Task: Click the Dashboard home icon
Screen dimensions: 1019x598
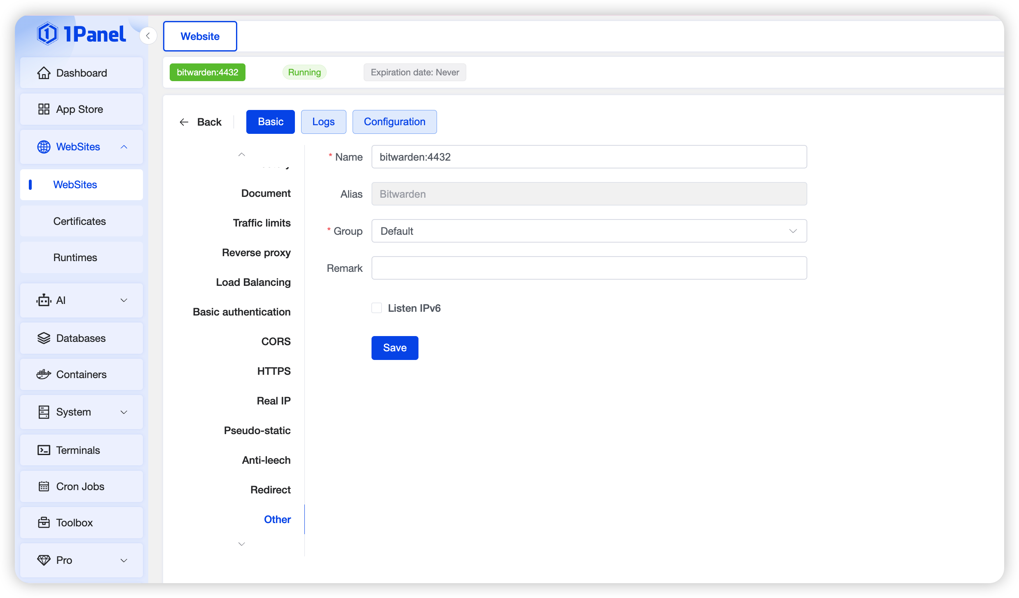Action: tap(44, 73)
